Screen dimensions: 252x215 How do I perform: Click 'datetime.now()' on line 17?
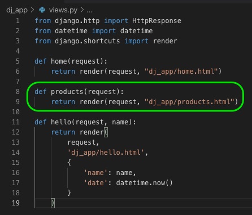pyautogui.click(x=144, y=183)
